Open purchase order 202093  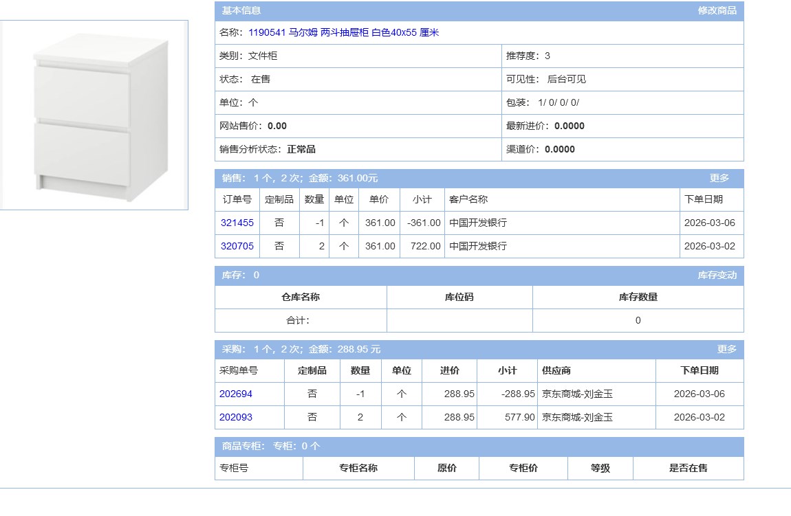pos(236,417)
